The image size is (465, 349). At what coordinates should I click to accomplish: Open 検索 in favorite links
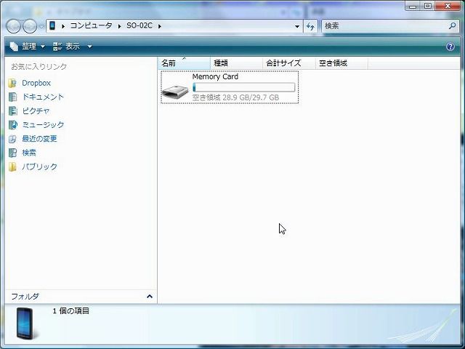(29, 153)
